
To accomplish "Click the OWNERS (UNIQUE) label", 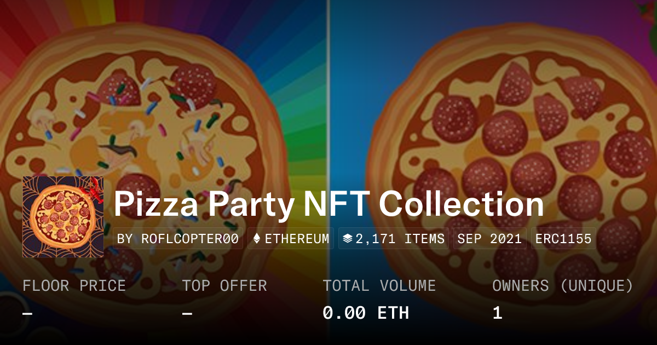I will click(562, 286).
